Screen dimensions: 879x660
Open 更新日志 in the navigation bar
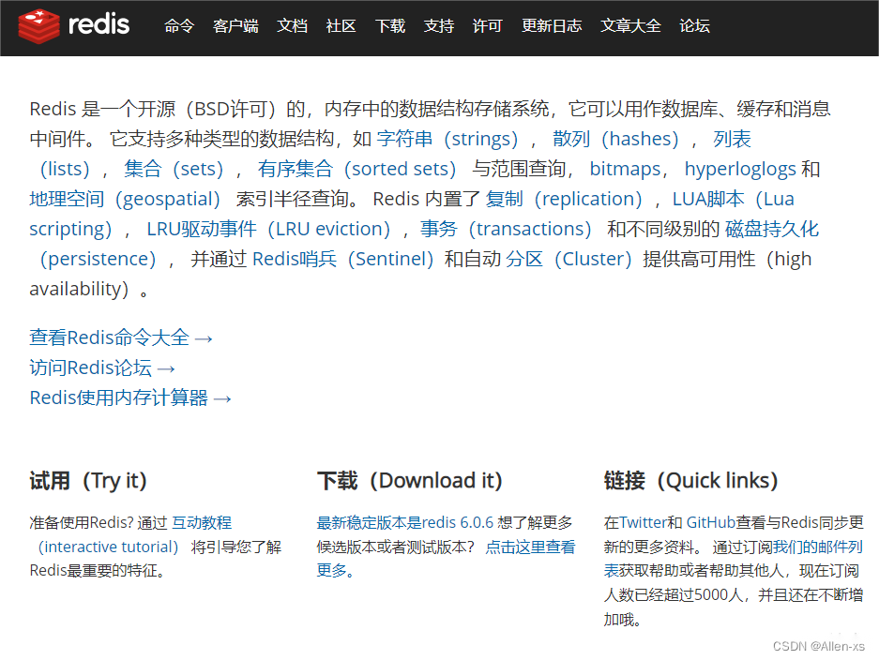coord(552,25)
